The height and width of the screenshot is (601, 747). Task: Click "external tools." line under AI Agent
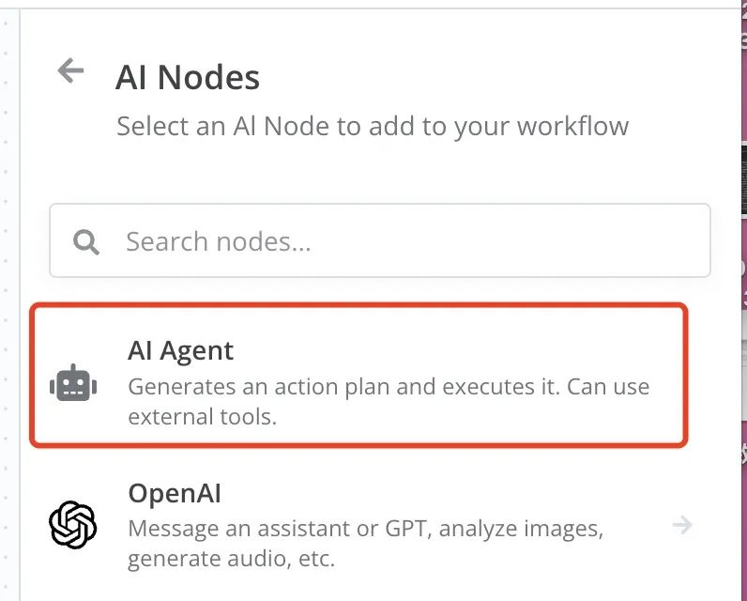(202, 416)
